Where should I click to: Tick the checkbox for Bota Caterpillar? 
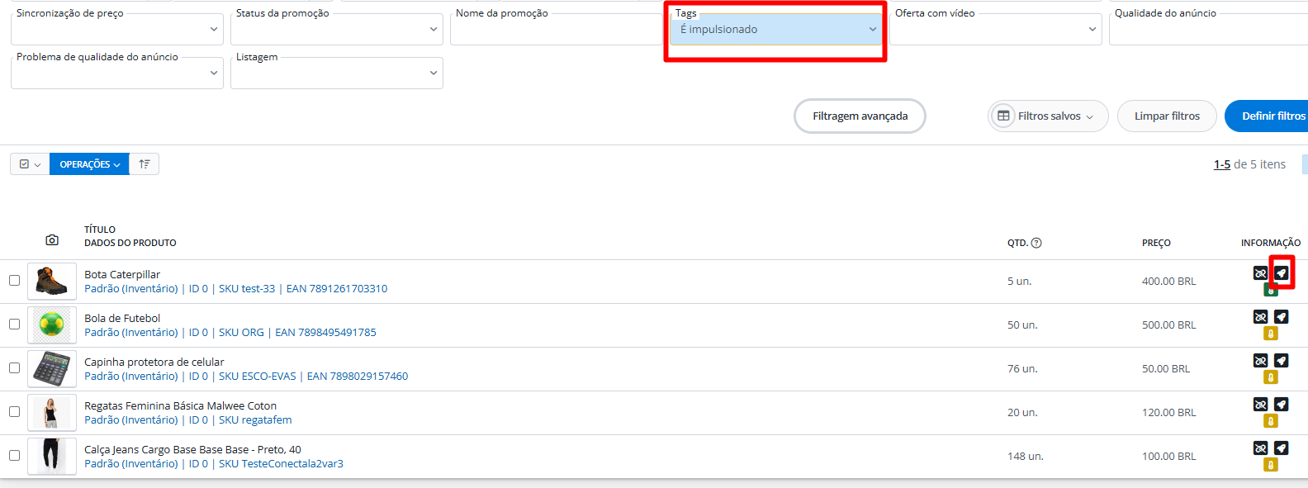pos(15,281)
